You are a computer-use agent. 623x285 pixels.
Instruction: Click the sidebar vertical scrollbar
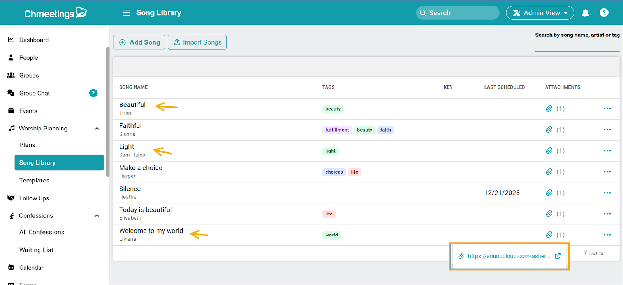point(108,112)
